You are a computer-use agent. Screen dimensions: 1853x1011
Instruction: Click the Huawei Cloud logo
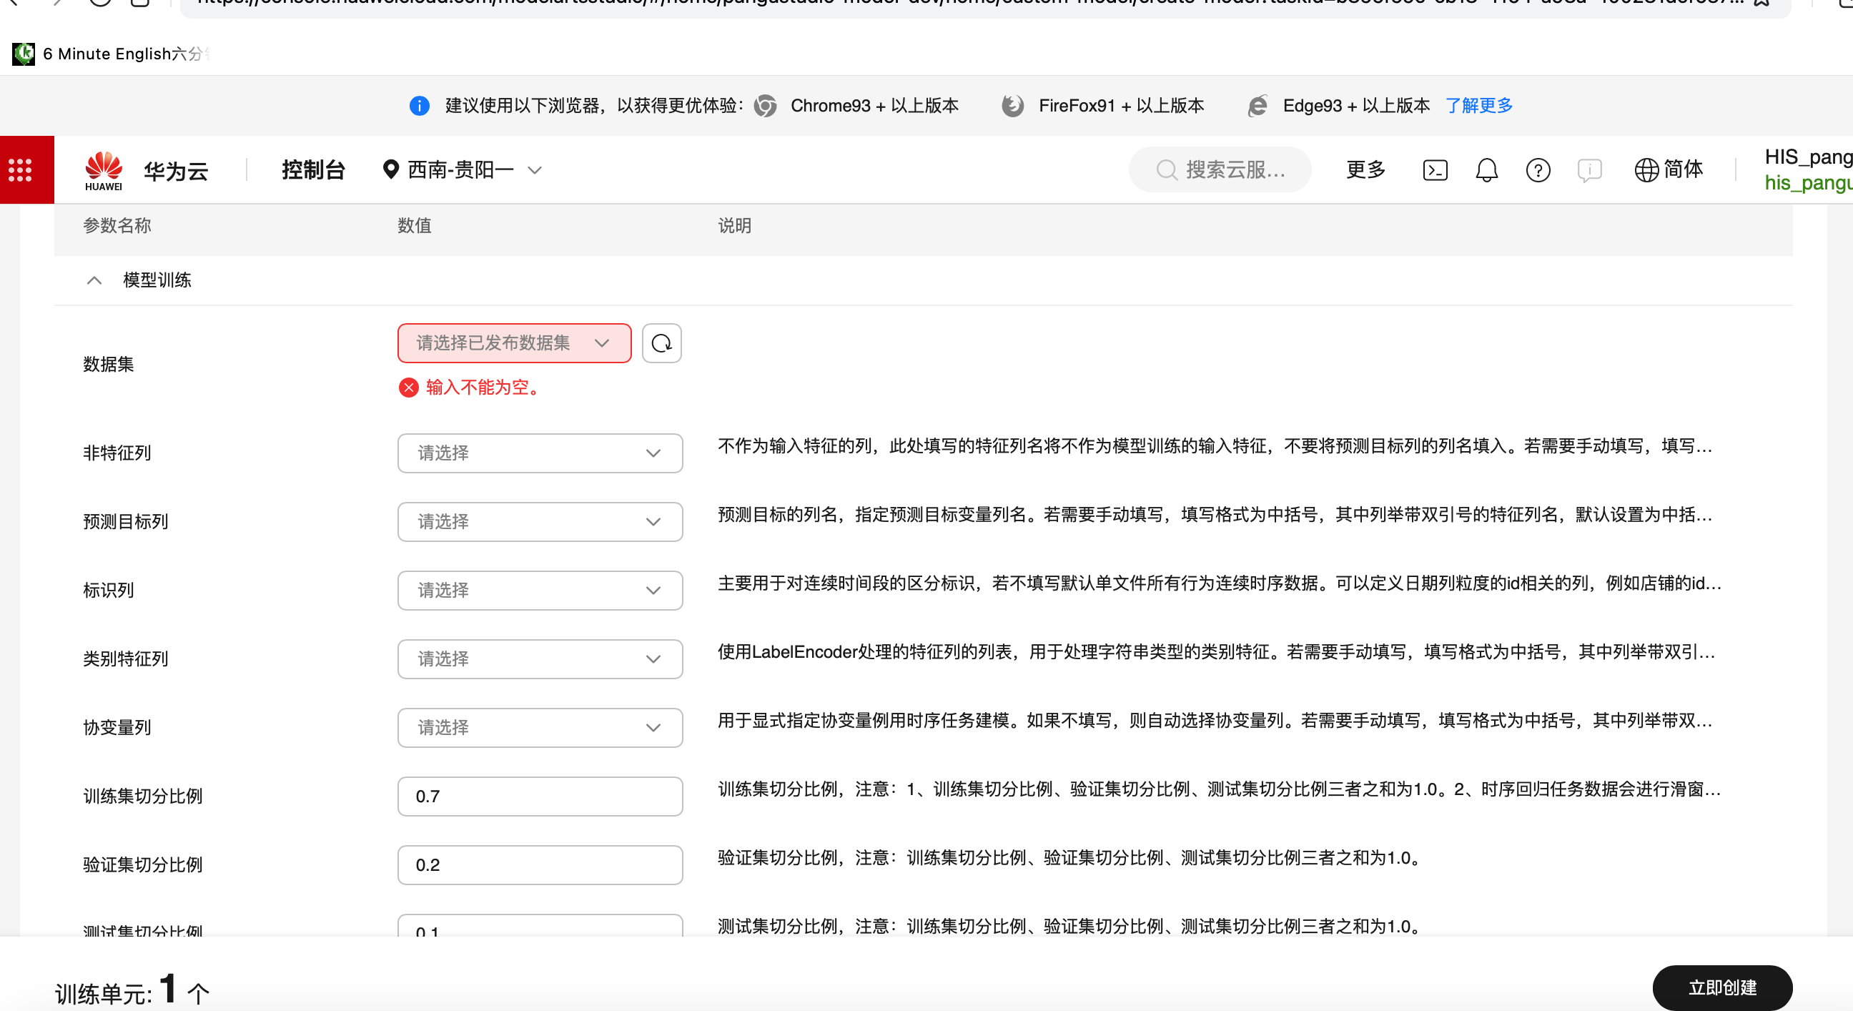104,171
